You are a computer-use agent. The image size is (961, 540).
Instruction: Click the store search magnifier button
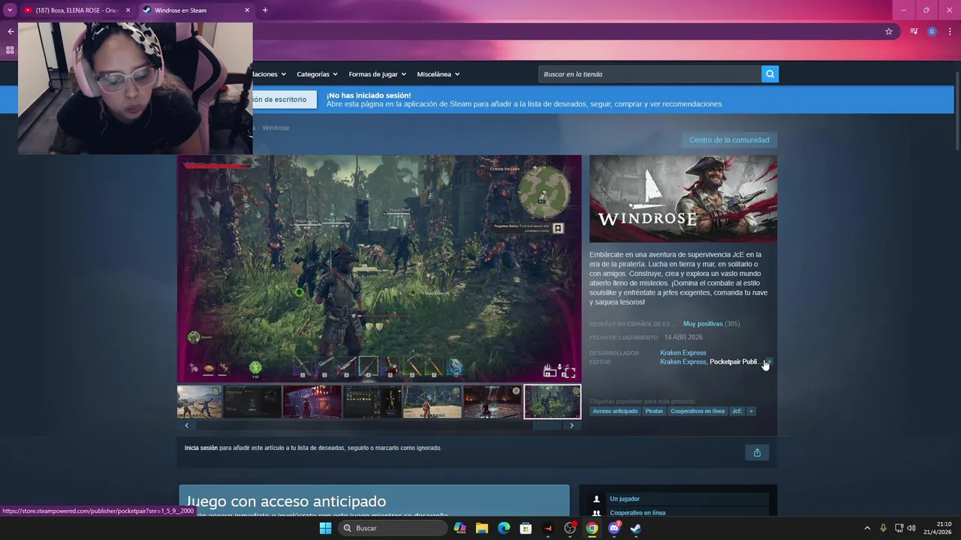coord(770,74)
